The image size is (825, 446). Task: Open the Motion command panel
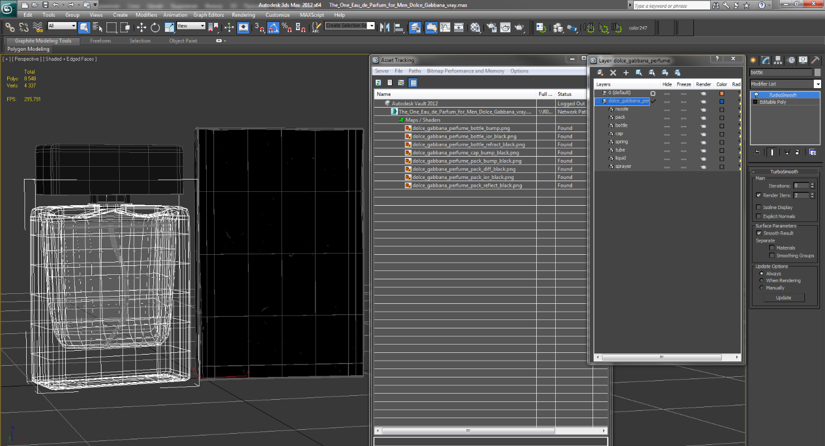[x=790, y=60]
